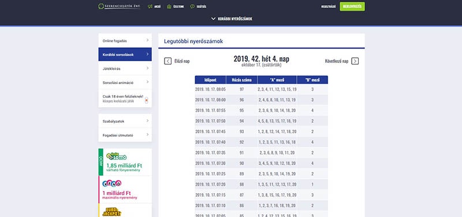Open the Eurojackpot banner logo
This screenshot has height=217, width=462.
111,212
